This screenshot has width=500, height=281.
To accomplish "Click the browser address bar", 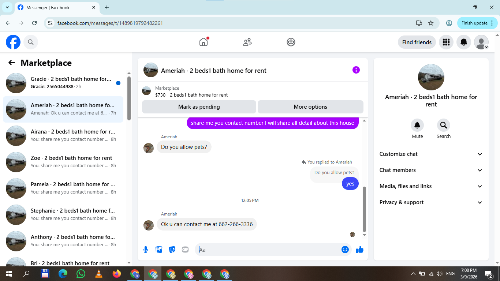I will (x=234, y=23).
